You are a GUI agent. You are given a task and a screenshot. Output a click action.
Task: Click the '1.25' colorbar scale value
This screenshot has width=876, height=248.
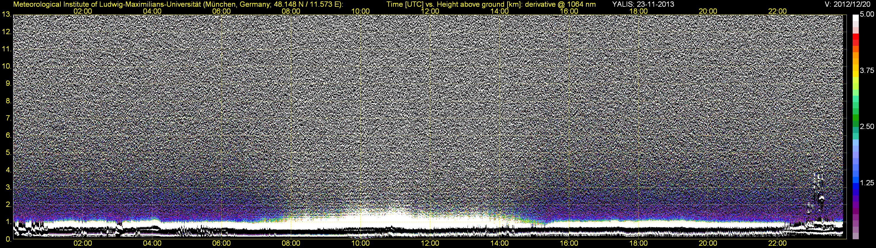[867, 183]
